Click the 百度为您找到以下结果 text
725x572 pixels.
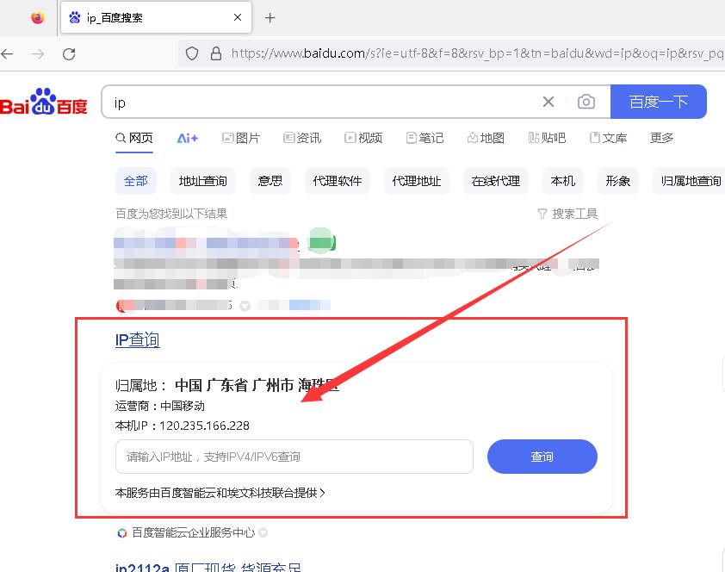[171, 214]
